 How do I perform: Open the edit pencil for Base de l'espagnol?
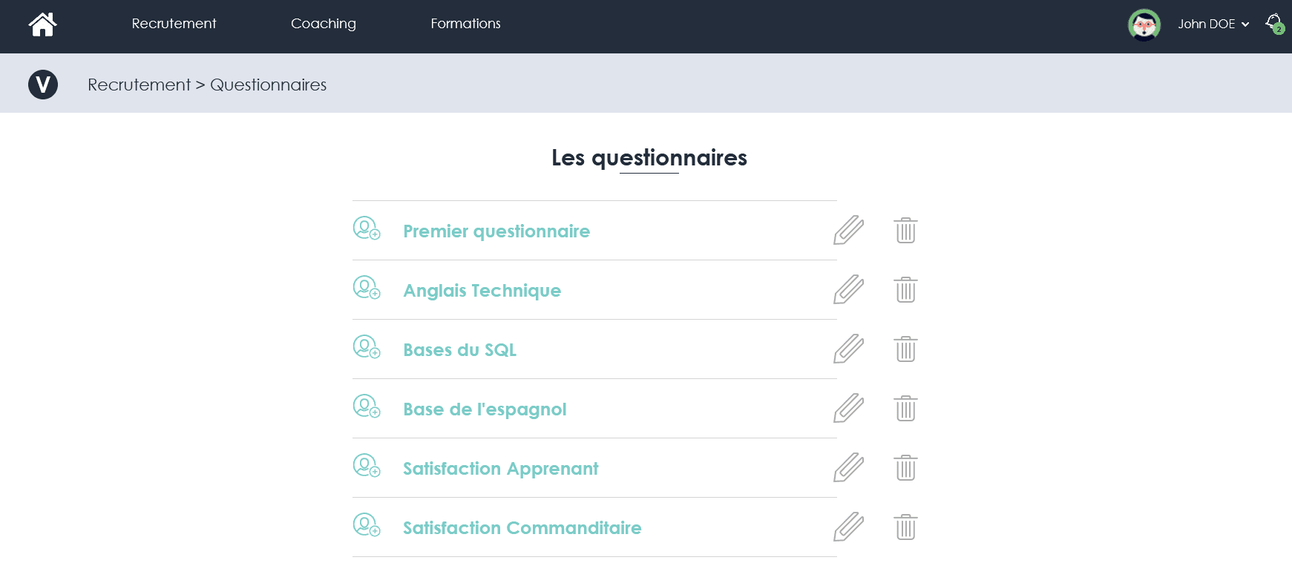(848, 409)
